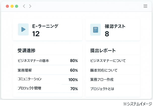The width and height of the screenshot is (153, 106).
Task: Click the red window close dot
Action: coord(7,6)
